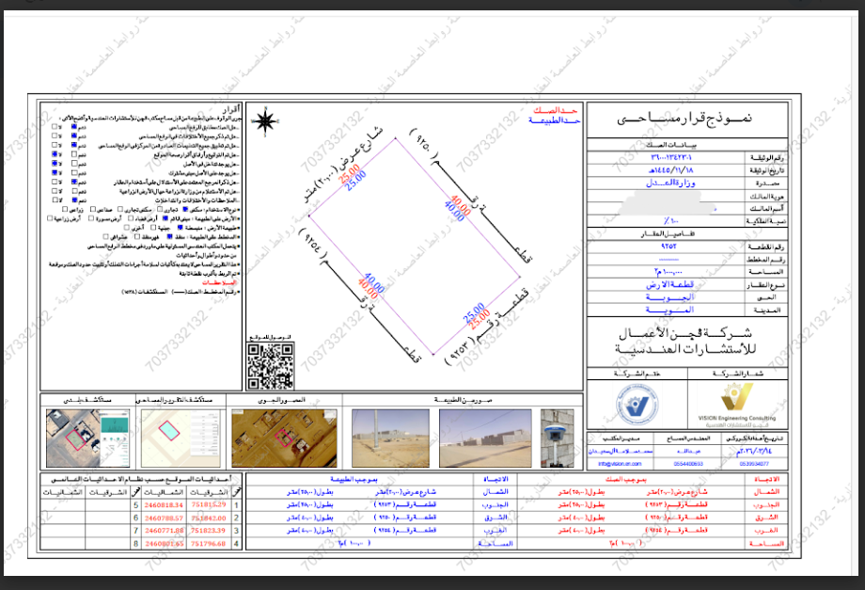Viewport: 865px width, 590px height.
Task: Toggle the checked سكني usage type checkbox
Action: click(185, 209)
